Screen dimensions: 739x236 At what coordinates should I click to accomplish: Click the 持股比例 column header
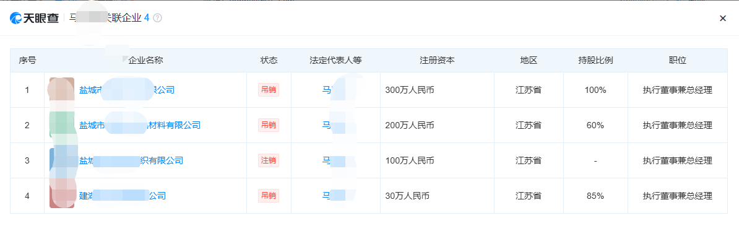click(596, 61)
